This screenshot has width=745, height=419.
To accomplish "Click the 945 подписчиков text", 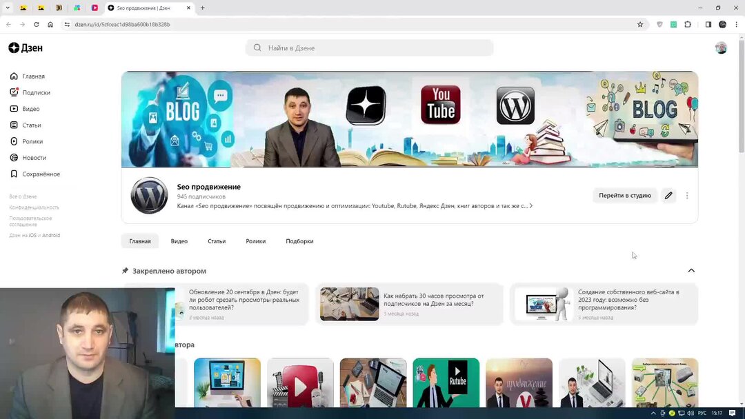I will pyautogui.click(x=201, y=196).
